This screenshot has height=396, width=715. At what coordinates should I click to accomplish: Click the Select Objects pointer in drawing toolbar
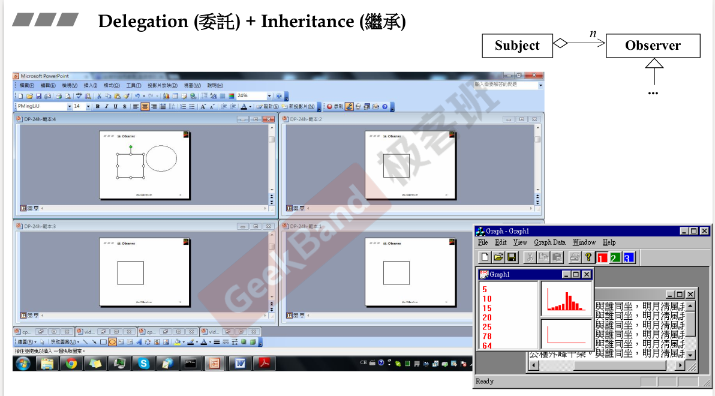pyautogui.click(x=42, y=342)
